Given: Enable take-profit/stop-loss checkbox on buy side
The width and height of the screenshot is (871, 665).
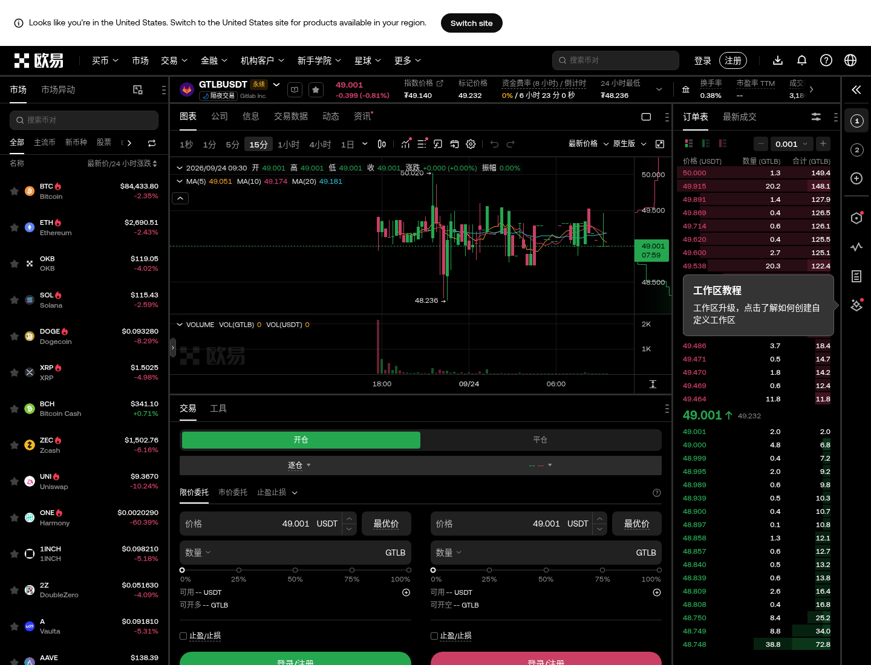Looking at the screenshot, I should pos(183,636).
